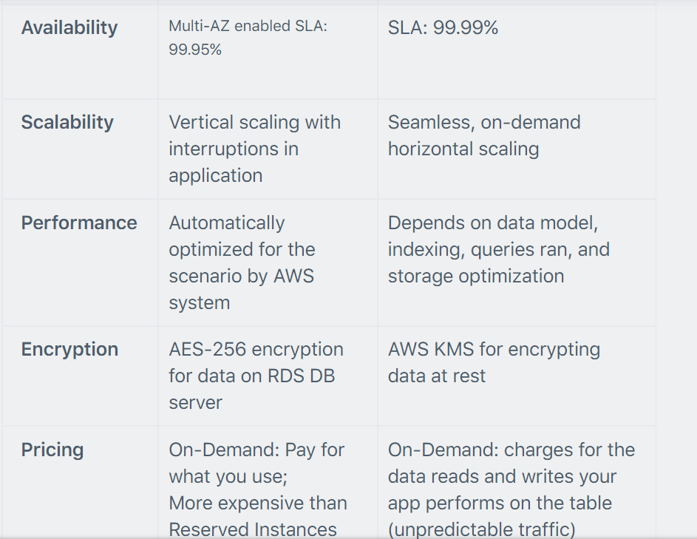Click the Performance row header
This screenshot has height=539, width=697.
[x=79, y=223]
